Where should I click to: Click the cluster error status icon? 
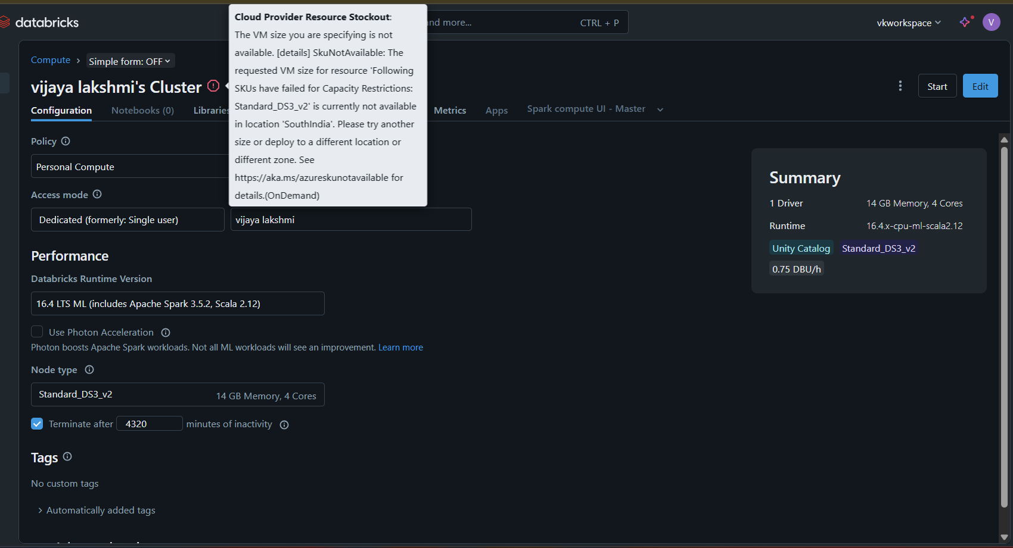tap(213, 86)
